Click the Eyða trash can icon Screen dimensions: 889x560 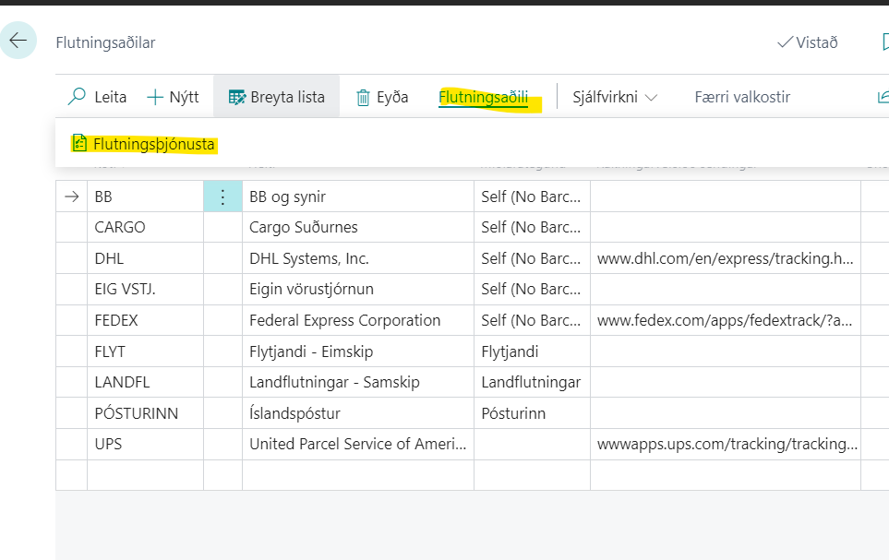364,97
